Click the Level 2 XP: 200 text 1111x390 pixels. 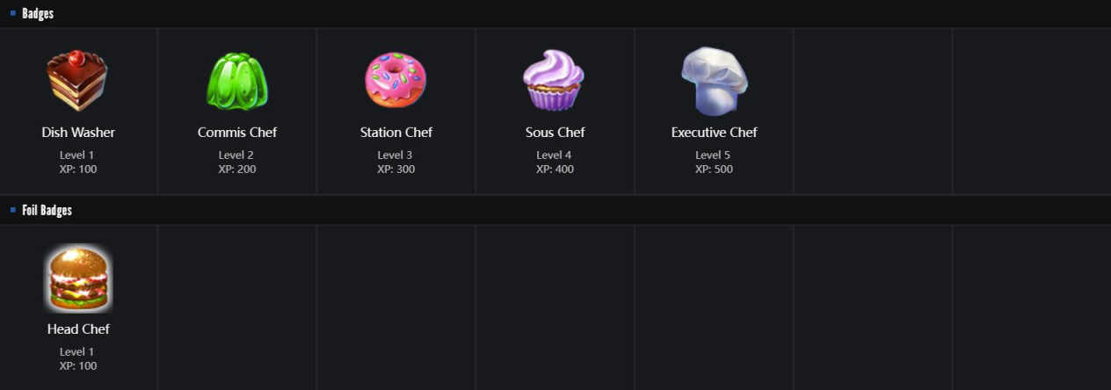pos(237,162)
